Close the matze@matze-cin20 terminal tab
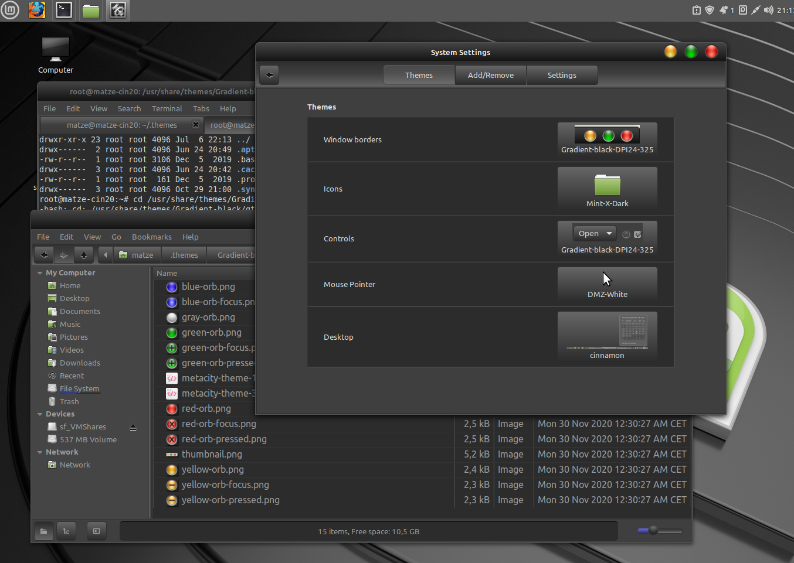The image size is (794, 563). 196,125
